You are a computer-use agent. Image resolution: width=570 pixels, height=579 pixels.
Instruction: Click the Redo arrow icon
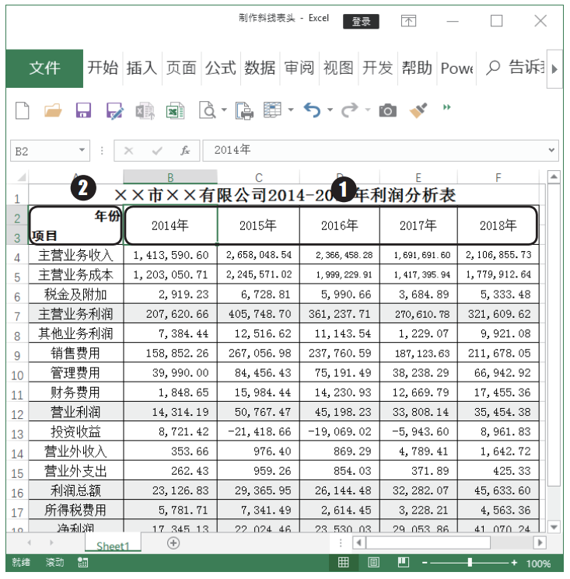[x=350, y=110]
